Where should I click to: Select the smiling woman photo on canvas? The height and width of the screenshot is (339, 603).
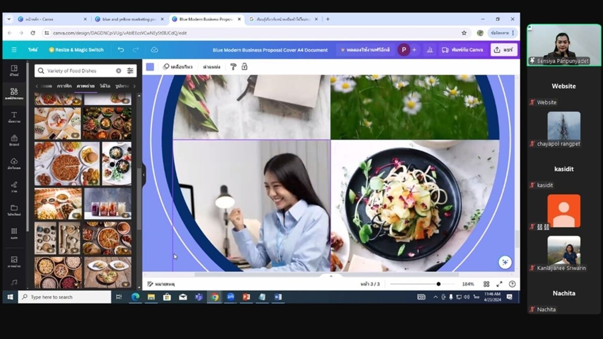[251, 206]
